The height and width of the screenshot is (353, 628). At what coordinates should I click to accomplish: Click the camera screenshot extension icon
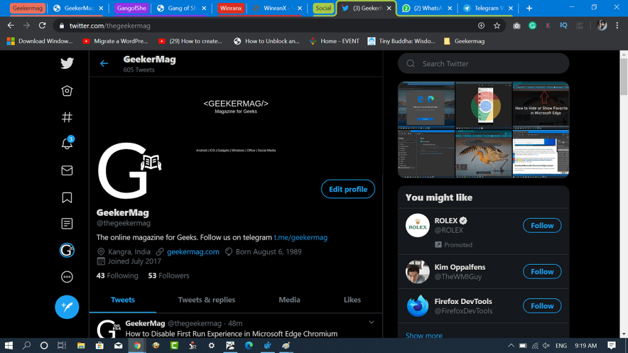516,26
